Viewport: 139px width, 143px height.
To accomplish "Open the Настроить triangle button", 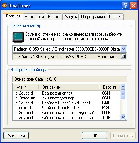I will coord(123,57).
